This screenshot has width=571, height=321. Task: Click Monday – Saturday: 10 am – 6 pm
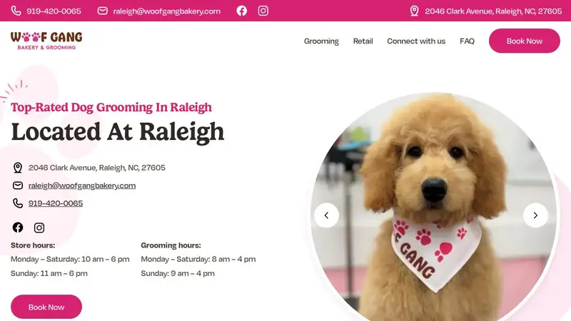click(70, 259)
